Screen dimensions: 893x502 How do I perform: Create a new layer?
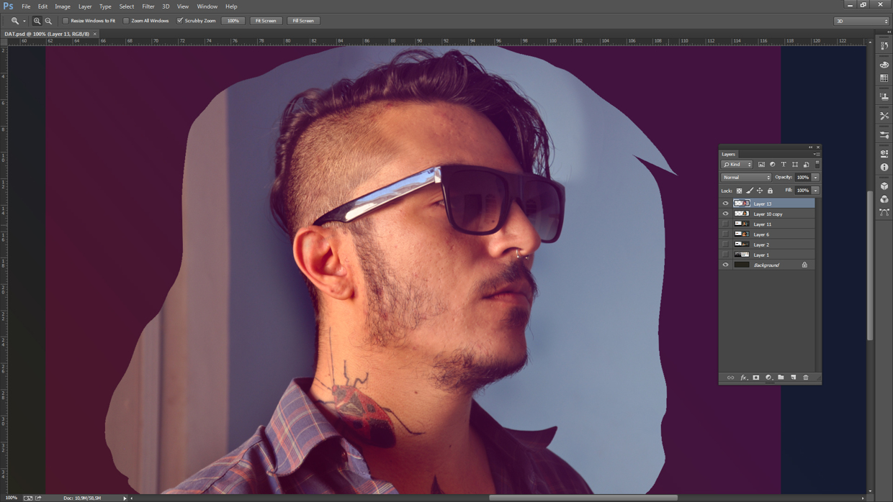coord(793,377)
